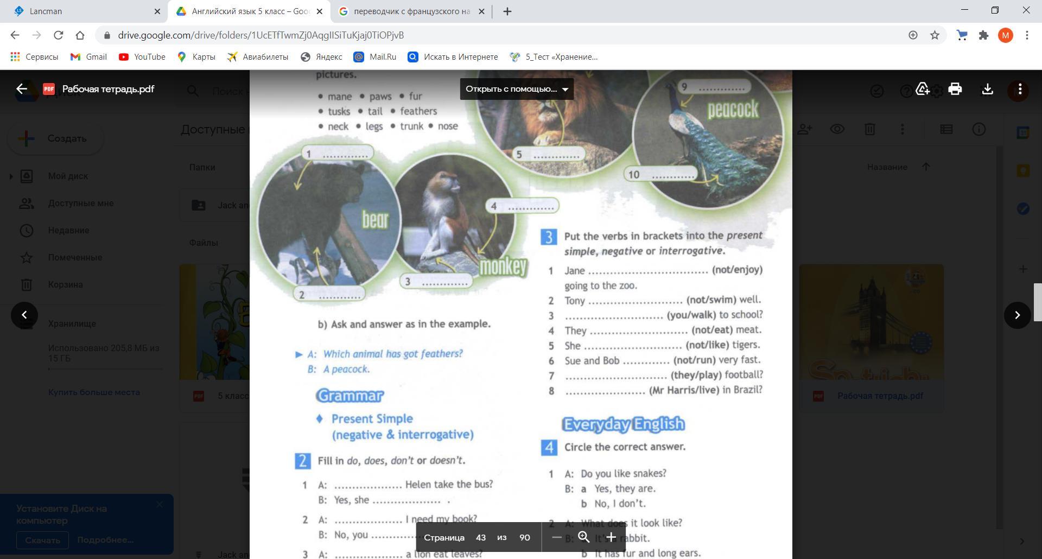Screen dimensions: 1042x559
Task: Click Подробнее in install Drive banner
Action: 105,540
